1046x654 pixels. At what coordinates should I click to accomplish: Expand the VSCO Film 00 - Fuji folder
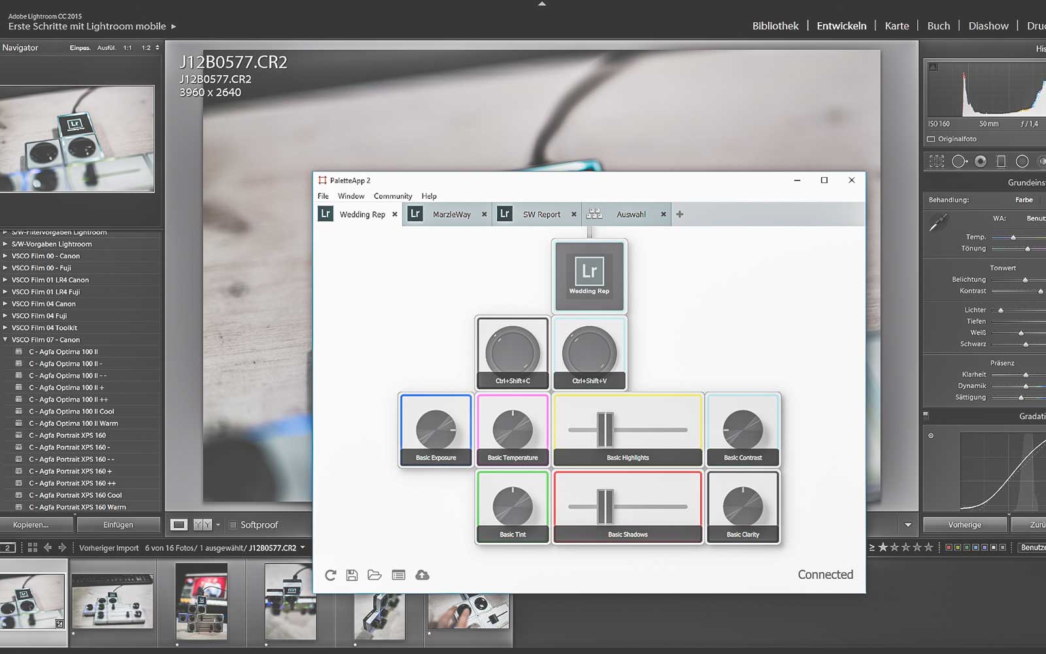point(5,267)
